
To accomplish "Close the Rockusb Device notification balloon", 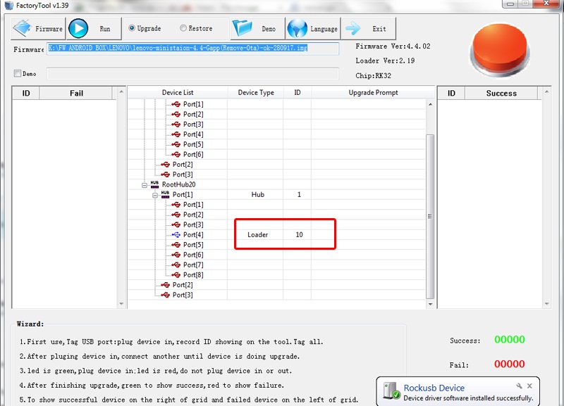I will (532, 386).
